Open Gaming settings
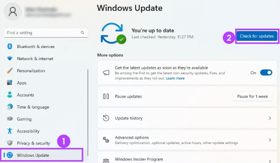The width and height of the screenshot is (280, 163). [x=46, y=119]
